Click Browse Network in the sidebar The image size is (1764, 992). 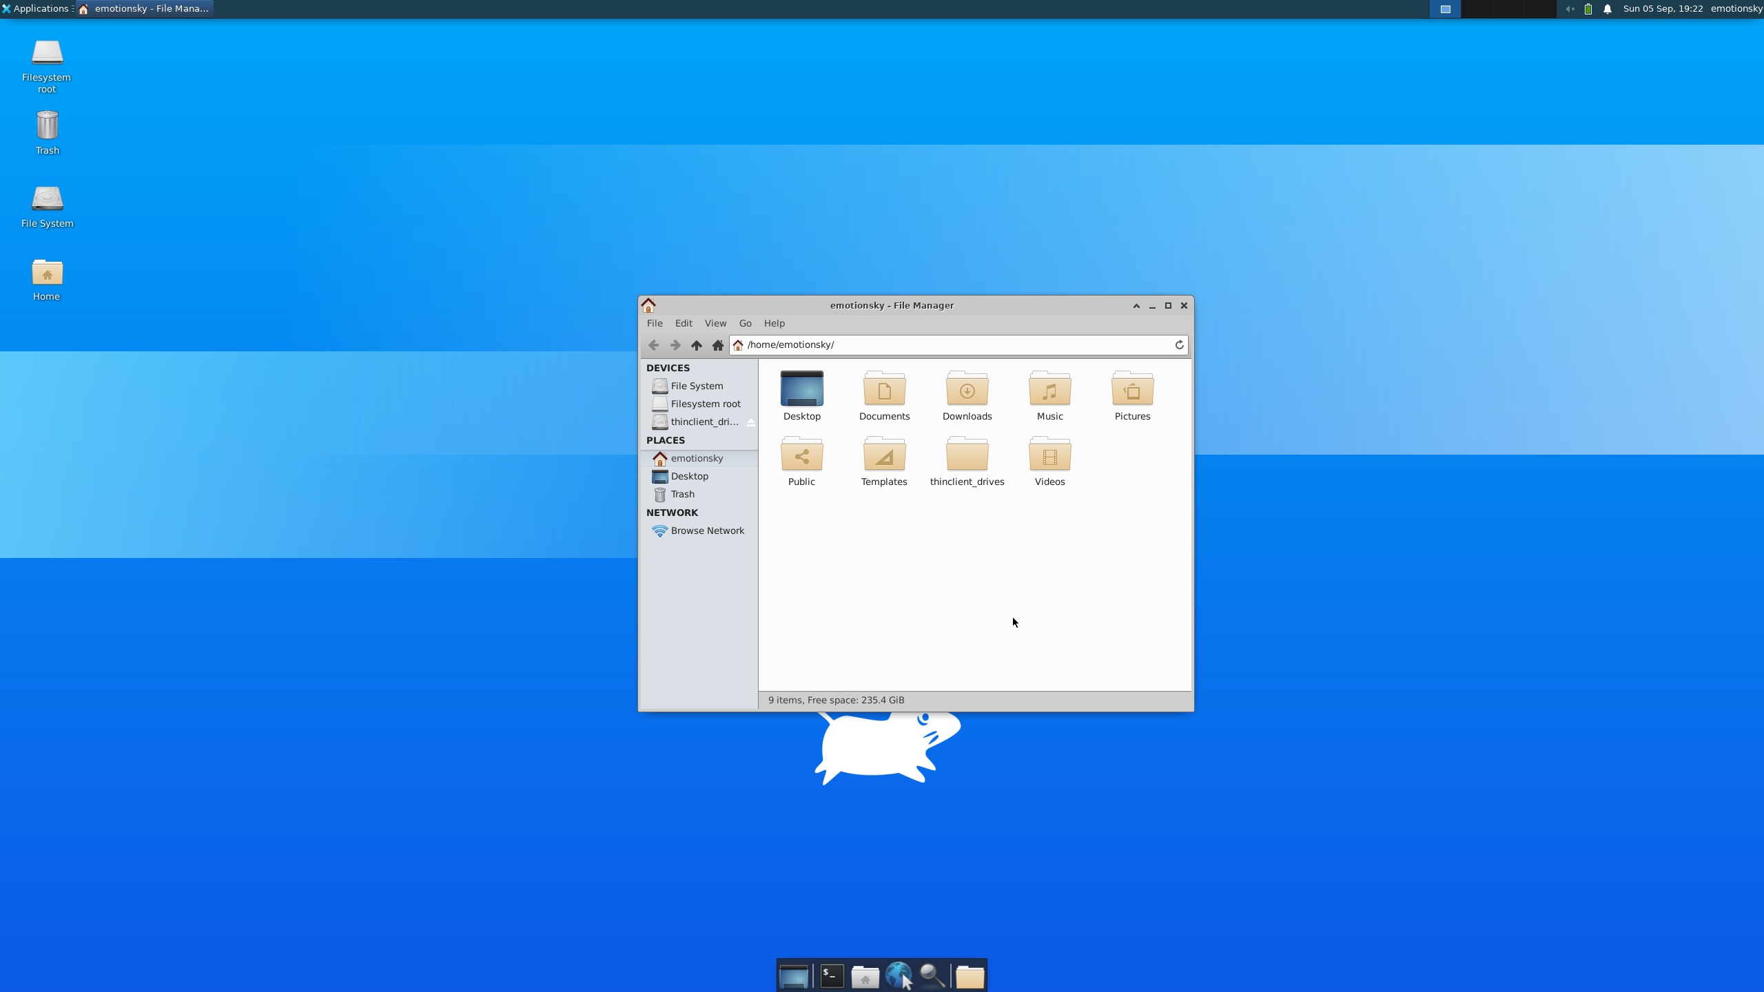pos(706,530)
